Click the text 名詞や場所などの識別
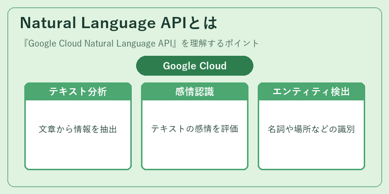 [311, 129]
